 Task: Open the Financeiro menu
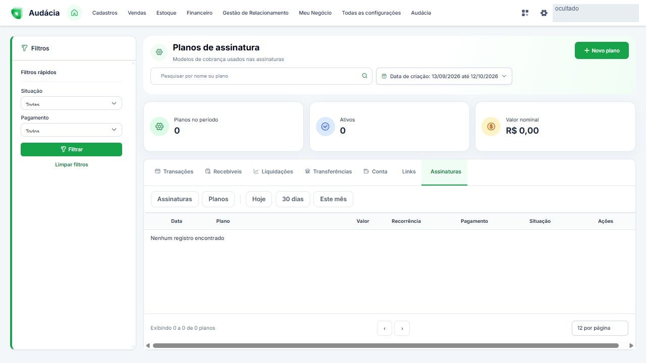(x=199, y=13)
